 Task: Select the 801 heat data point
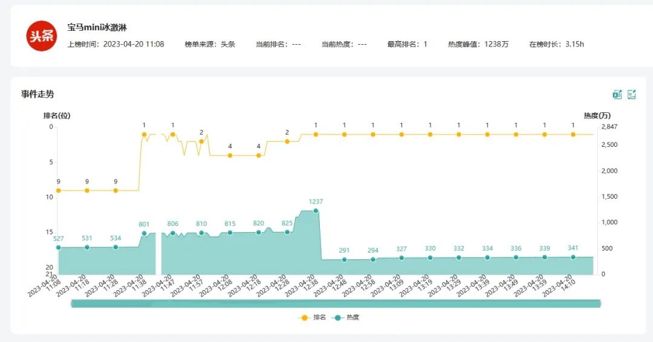point(144,233)
